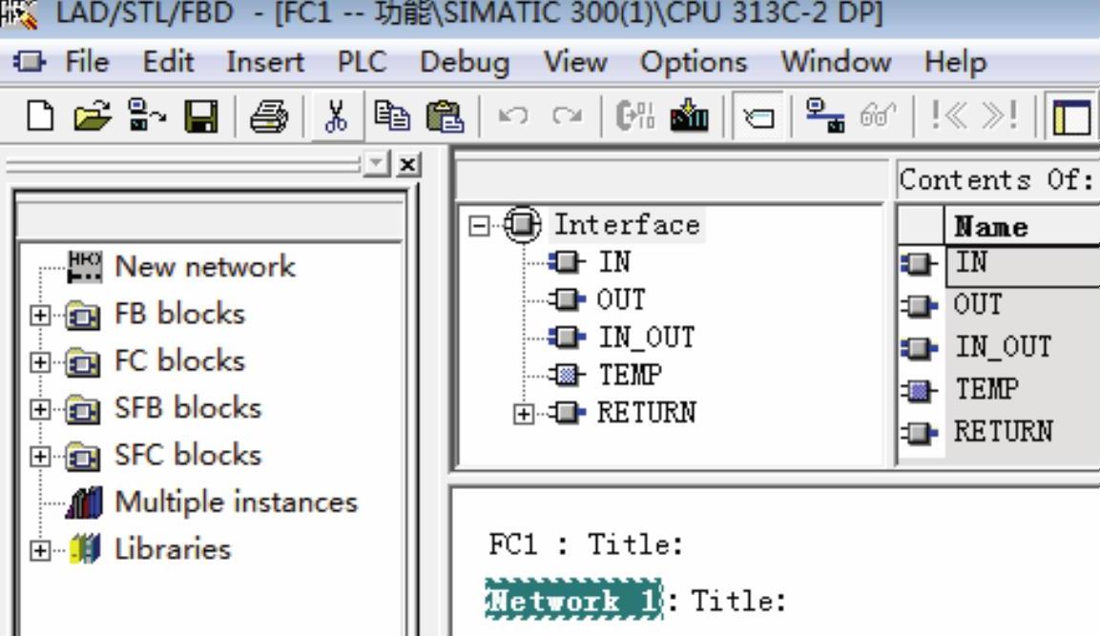1100x636 pixels.
Task: Open a block with the folder icon
Action: tap(92, 115)
